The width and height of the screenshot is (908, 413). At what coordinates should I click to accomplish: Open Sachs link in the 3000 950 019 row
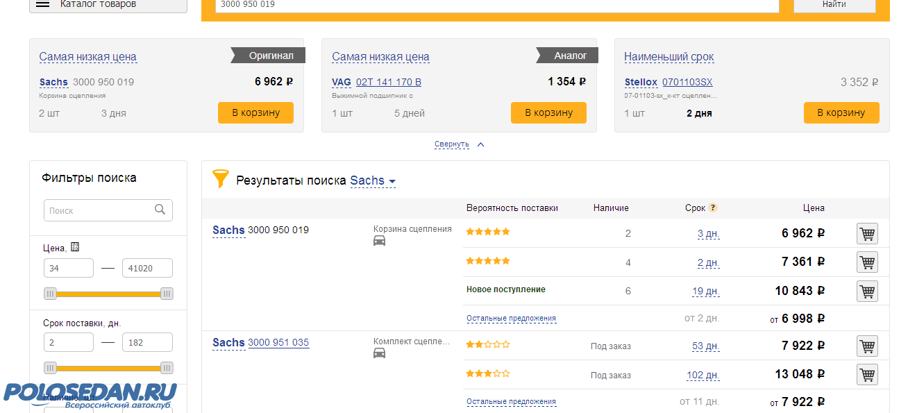pyautogui.click(x=228, y=230)
